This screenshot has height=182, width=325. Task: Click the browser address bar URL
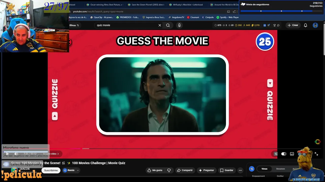tap(98, 11)
